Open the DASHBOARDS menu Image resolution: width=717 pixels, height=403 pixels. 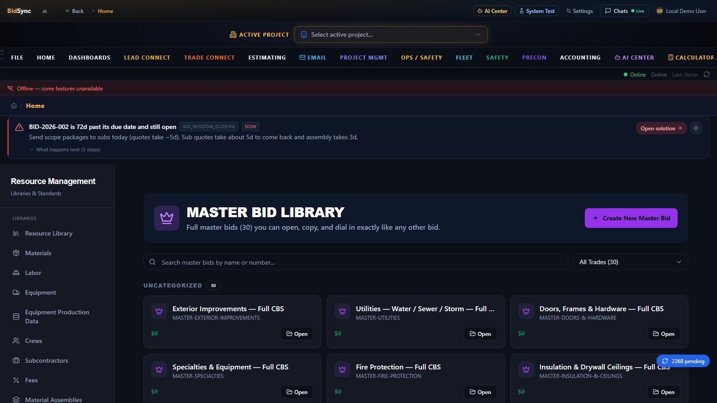(90, 57)
